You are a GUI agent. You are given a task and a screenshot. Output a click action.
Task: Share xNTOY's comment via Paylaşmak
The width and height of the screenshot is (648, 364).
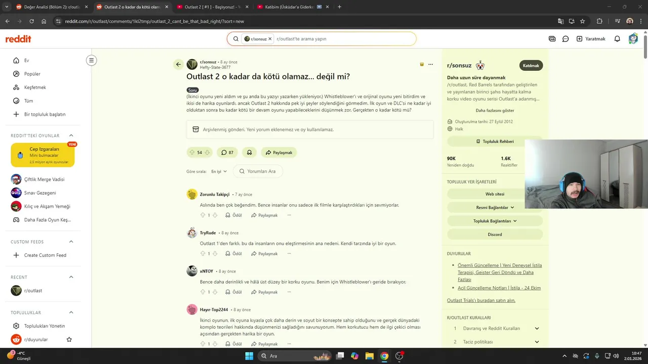click(x=264, y=292)
